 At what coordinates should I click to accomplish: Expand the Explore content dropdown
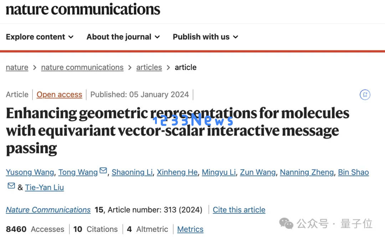click(x=40, y=37)
